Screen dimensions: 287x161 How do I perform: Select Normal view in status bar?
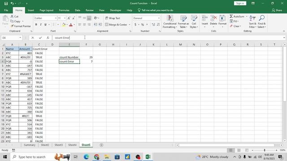(230, 150)
